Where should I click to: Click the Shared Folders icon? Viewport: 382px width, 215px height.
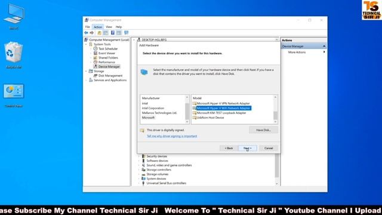(x=95, y=58)
